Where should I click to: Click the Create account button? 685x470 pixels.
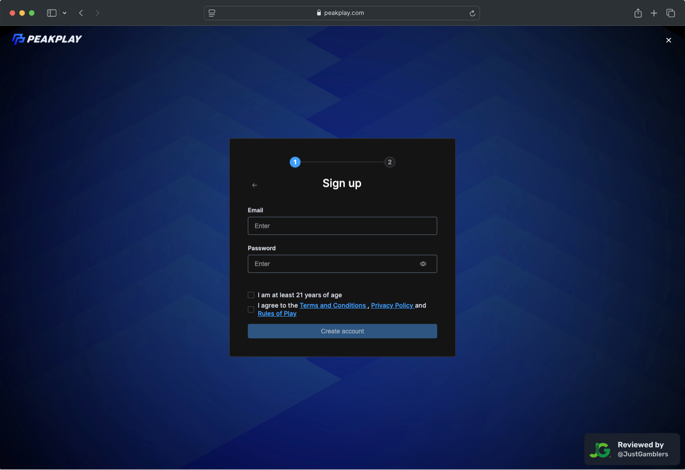pyautogui.click(x=342, y=331)
